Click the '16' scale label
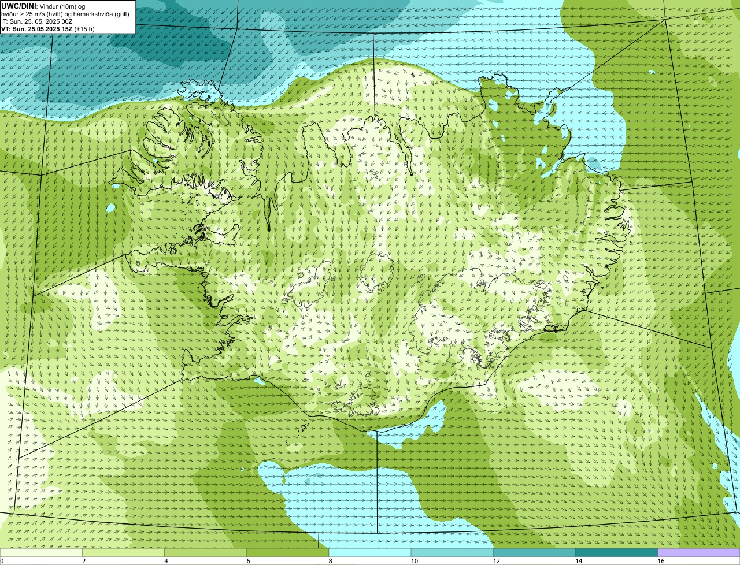This screenshot has height=565, width=740. point(660,561)
